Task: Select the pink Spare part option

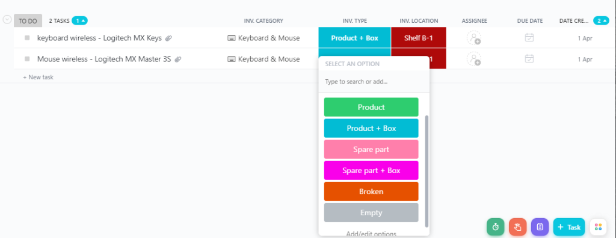Action: (x=371, y=149)
